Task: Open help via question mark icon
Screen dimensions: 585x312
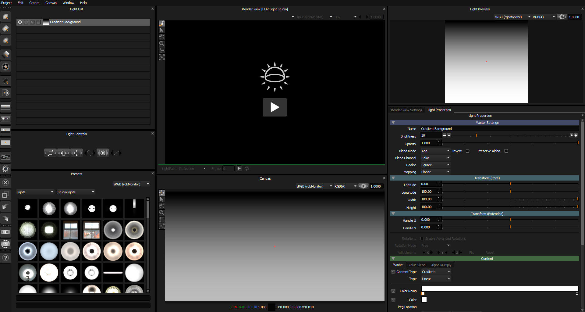Action: (5, 258)
